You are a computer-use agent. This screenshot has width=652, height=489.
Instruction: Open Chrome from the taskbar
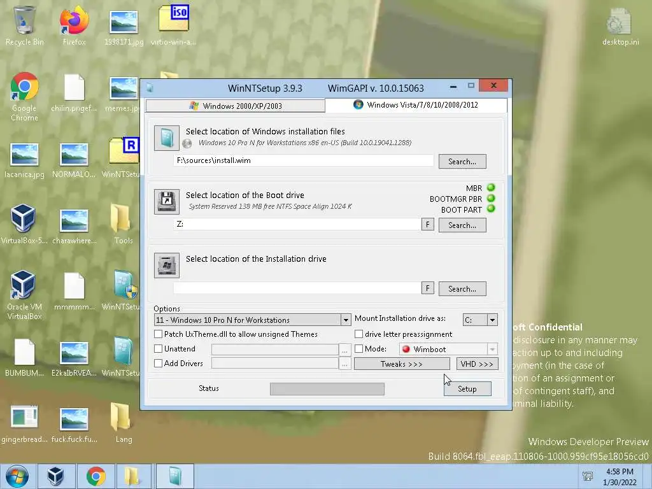pos(96,476)
